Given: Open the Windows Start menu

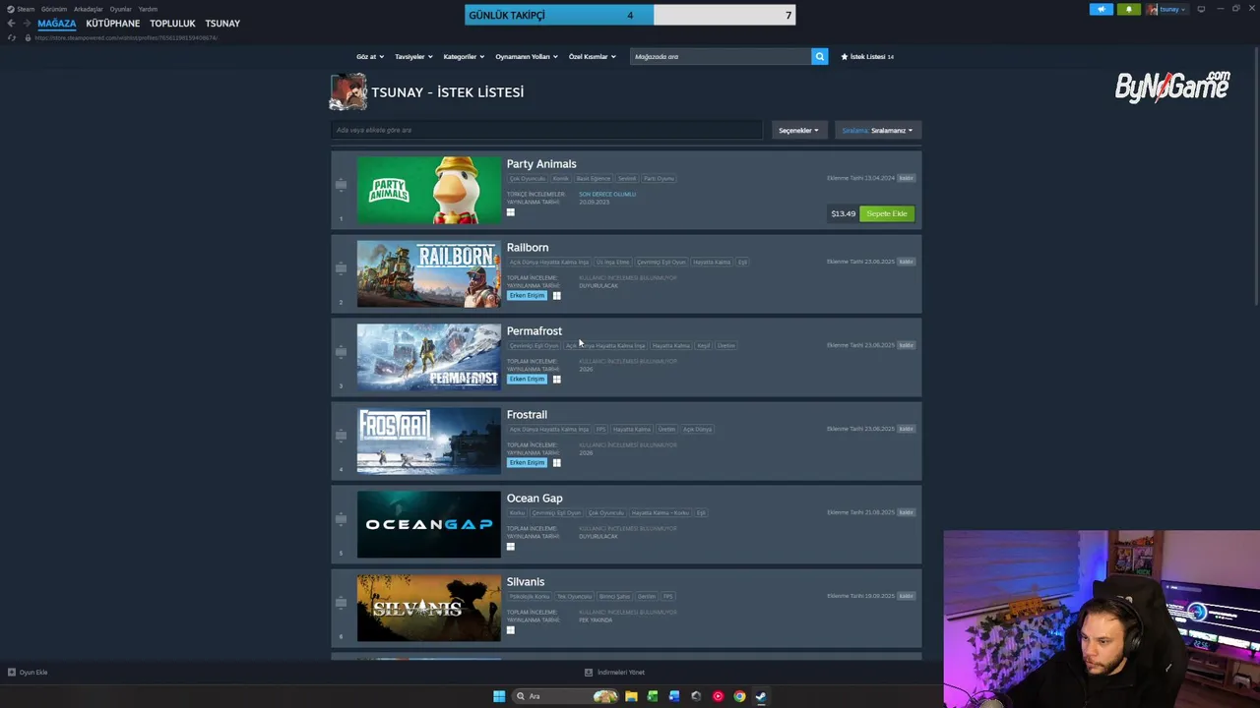Looking at the screenshot, I should (499, 696).
